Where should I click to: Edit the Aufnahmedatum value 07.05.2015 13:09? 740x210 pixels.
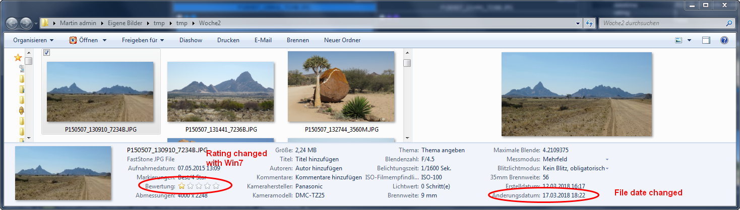point(199,168)
